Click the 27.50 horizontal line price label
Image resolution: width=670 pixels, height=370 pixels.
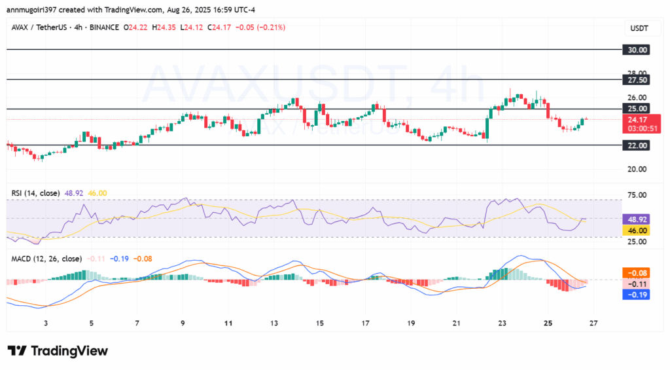(636, 80)
